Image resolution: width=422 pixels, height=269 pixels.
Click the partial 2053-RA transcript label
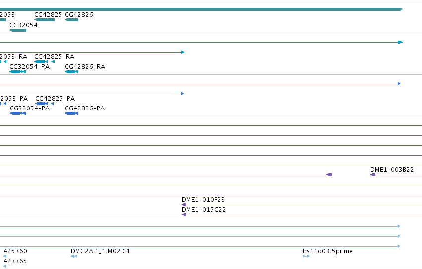[x=13, y=57]
